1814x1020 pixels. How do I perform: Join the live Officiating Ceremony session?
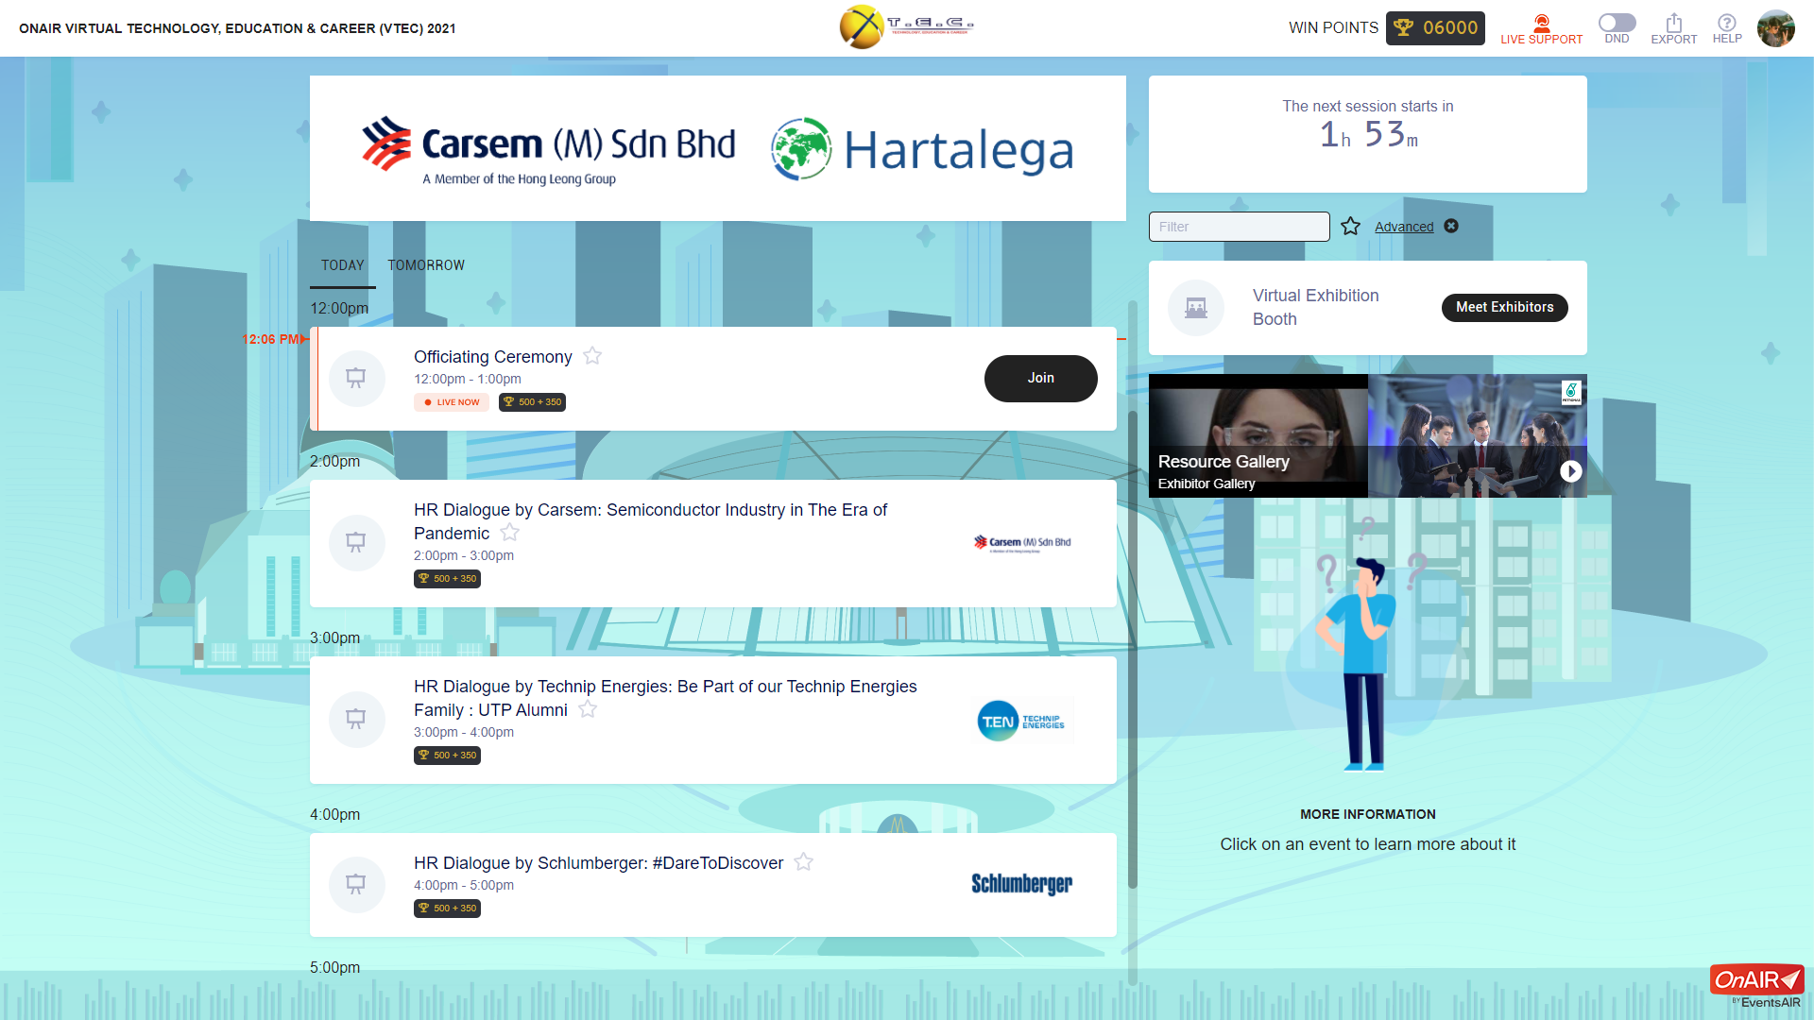click(1040, 378)
